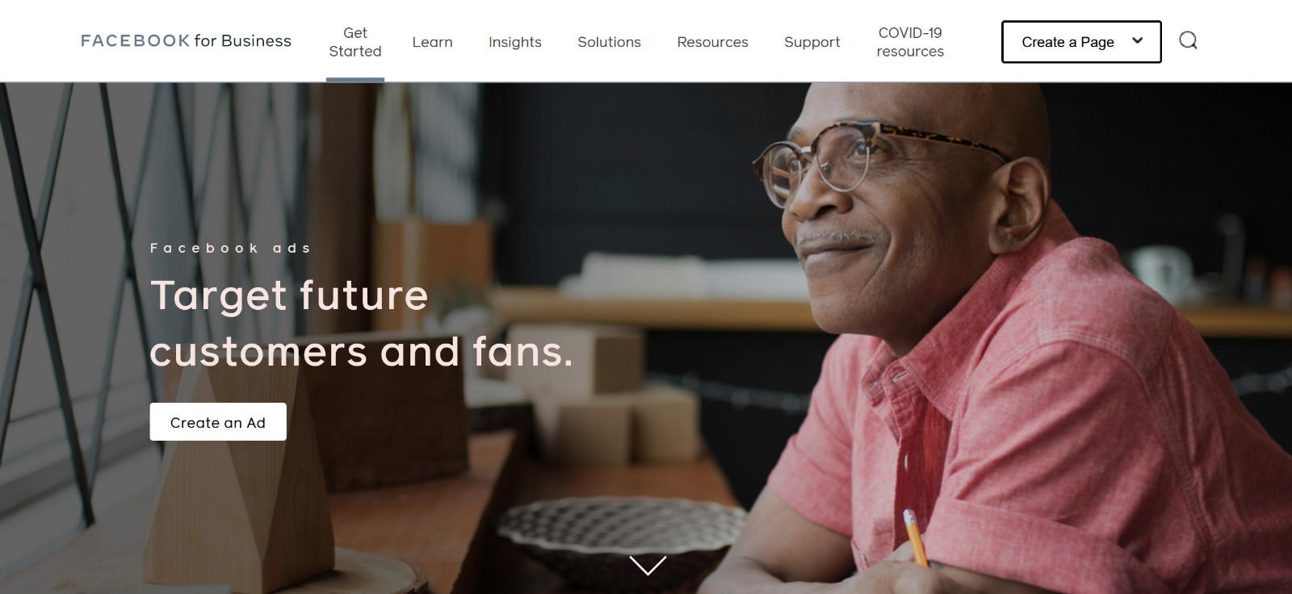Screen dimensions: 1292x594
Task: Click the yellow pencil in man's hand
Action: (916, 538)
